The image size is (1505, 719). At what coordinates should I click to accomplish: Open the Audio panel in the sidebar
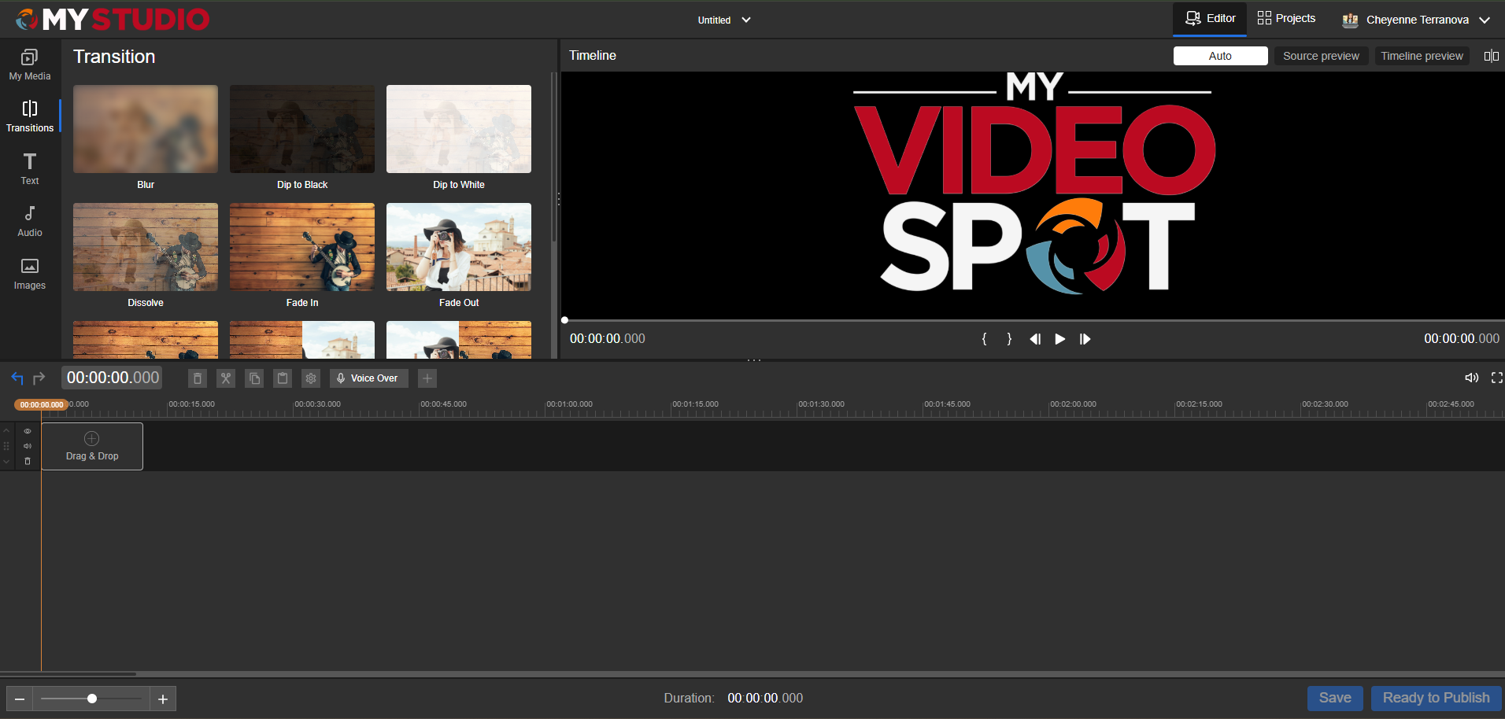30,221
